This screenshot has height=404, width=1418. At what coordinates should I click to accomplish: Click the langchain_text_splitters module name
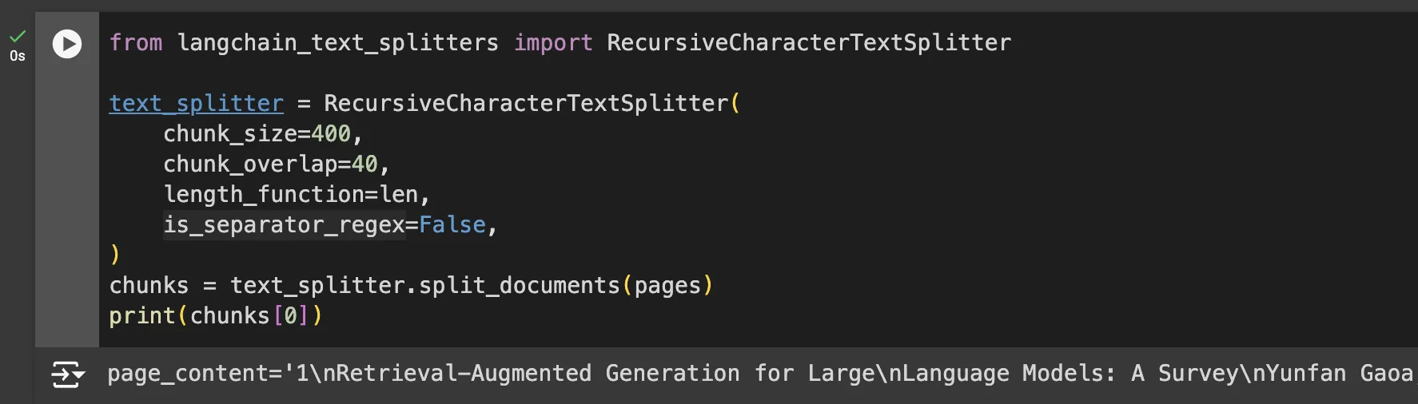(337, 42)
